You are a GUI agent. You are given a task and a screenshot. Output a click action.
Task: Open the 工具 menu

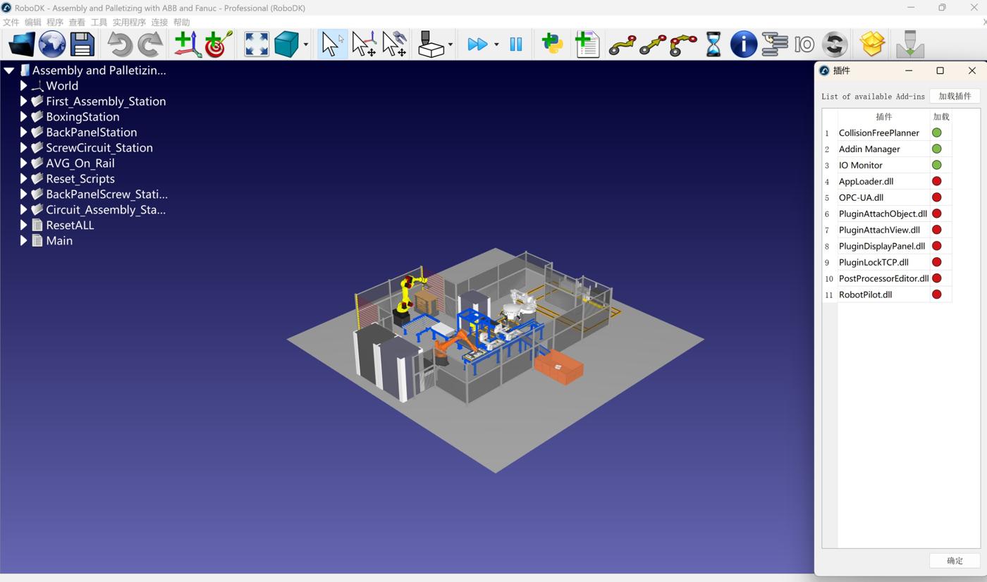[x=99, y=23]
